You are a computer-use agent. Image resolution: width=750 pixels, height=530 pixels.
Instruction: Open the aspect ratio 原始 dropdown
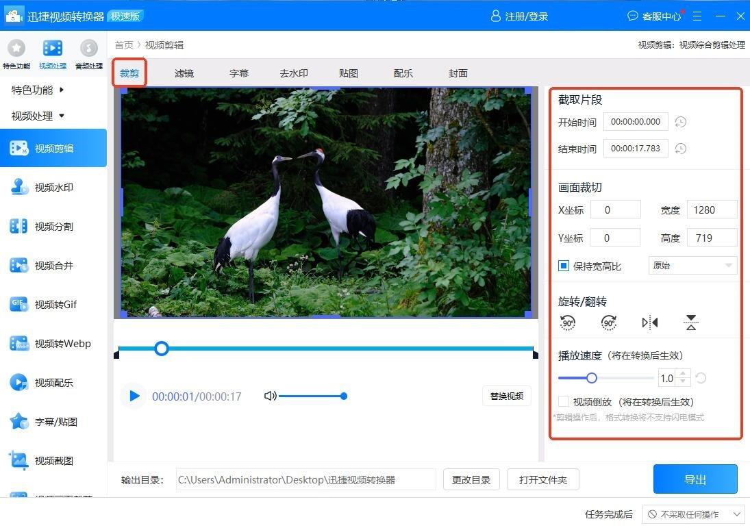[x=692, y=266]
